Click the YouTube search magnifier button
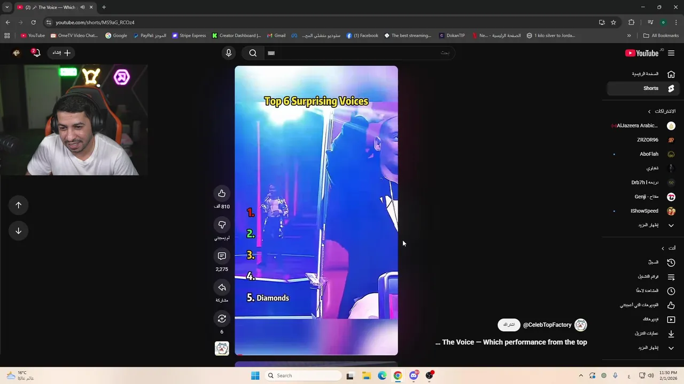 (x=253, y=53)
